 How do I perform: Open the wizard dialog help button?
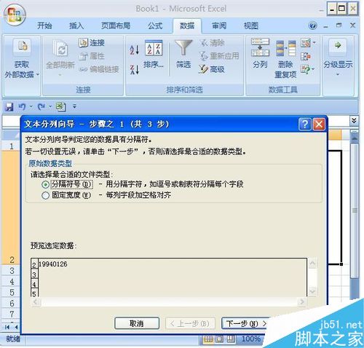click(305, 124)
